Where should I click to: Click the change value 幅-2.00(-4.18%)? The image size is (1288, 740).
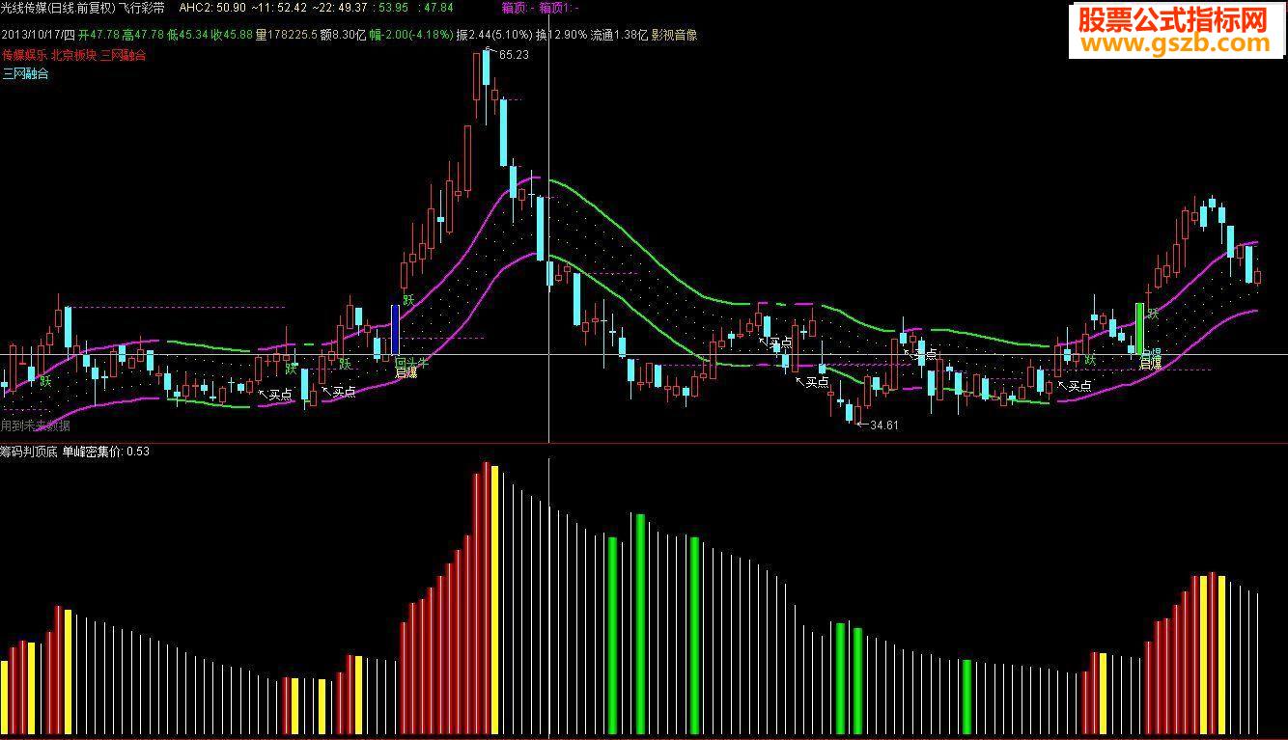pyautogui.click(x=413, y=35)
